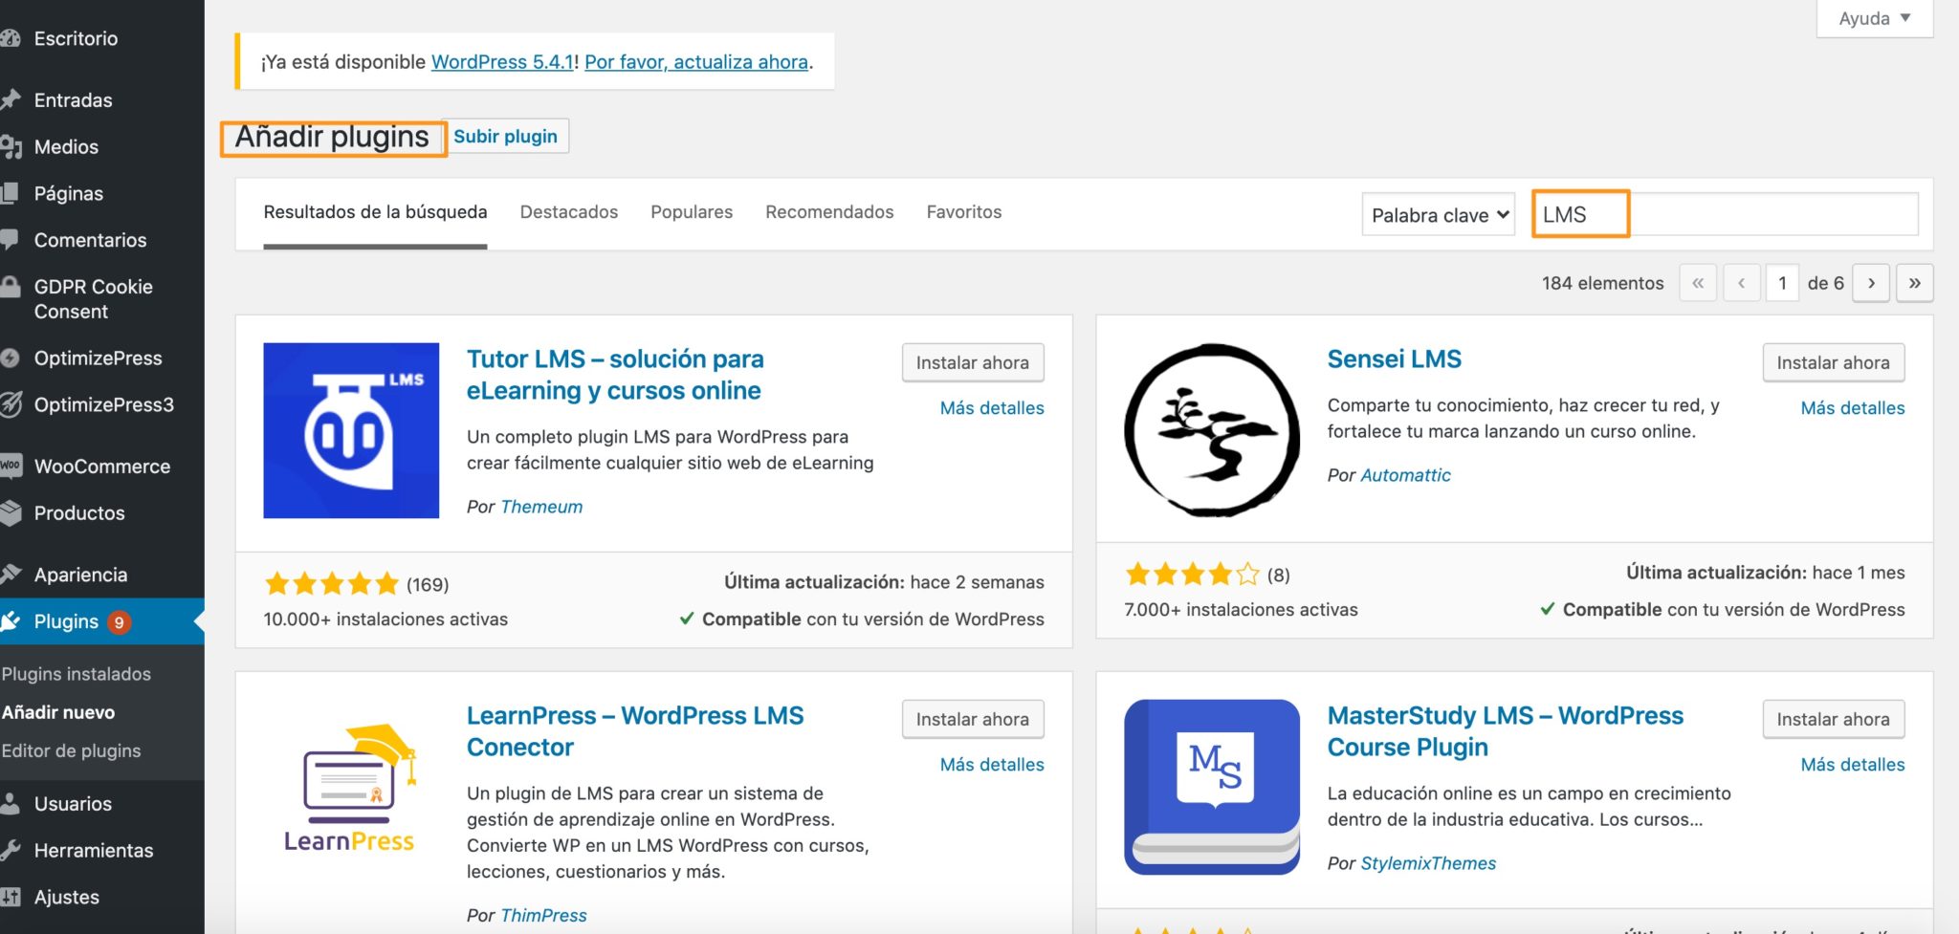Image resolution: width=1959 pixels, height=934 pixels.
Task: Open Usuarios with the user icon
Action: coord(12,803)
